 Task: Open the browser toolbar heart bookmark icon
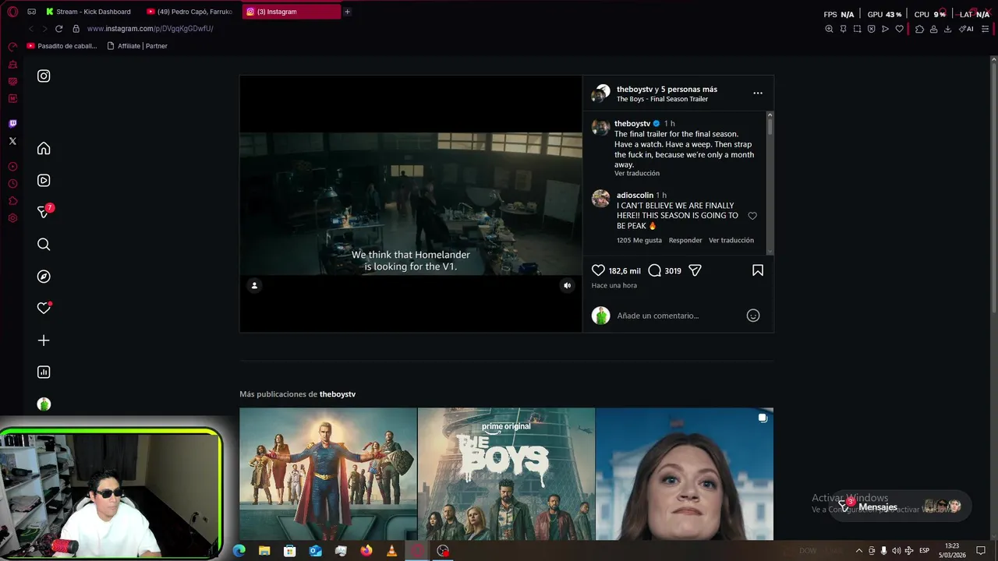tap(899, 29)
